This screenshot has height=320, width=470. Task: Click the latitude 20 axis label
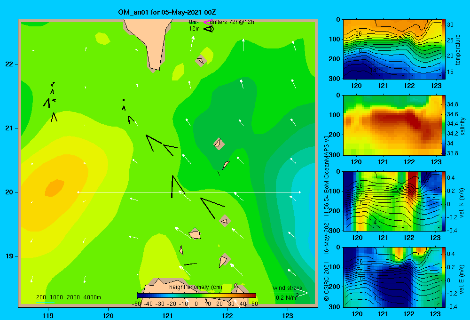(9, 192)
